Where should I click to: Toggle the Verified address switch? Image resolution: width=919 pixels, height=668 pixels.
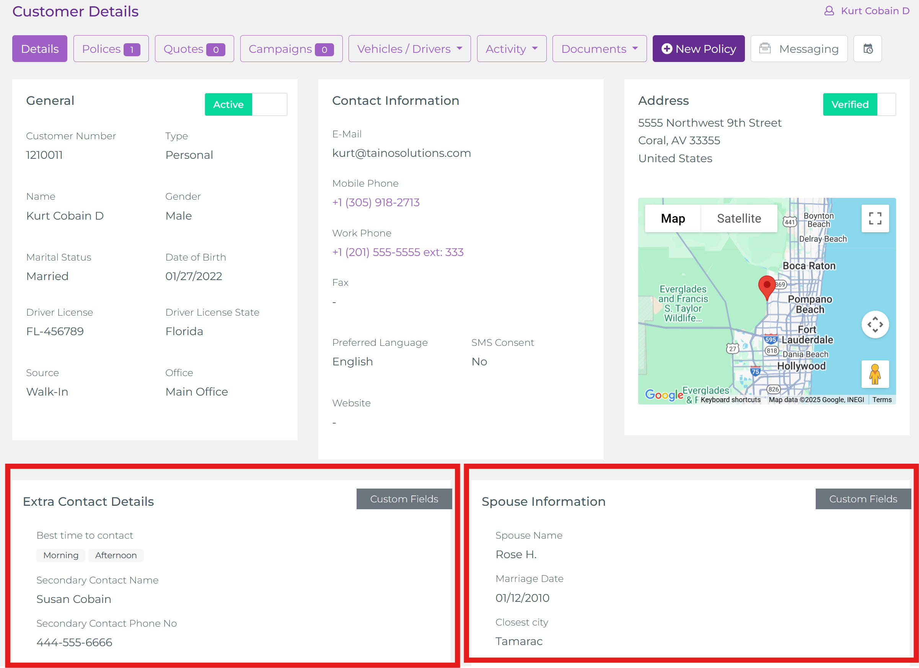click(859, 104)
